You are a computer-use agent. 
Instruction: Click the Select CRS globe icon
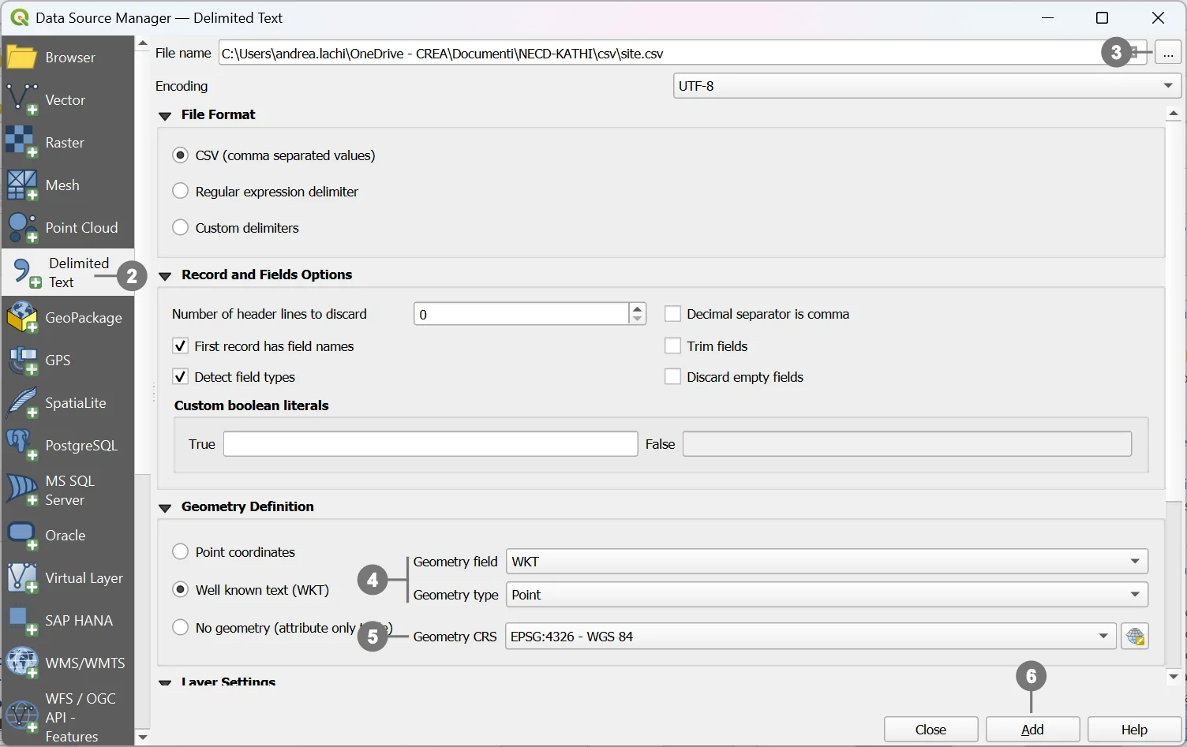click(x=1135, y=637)
